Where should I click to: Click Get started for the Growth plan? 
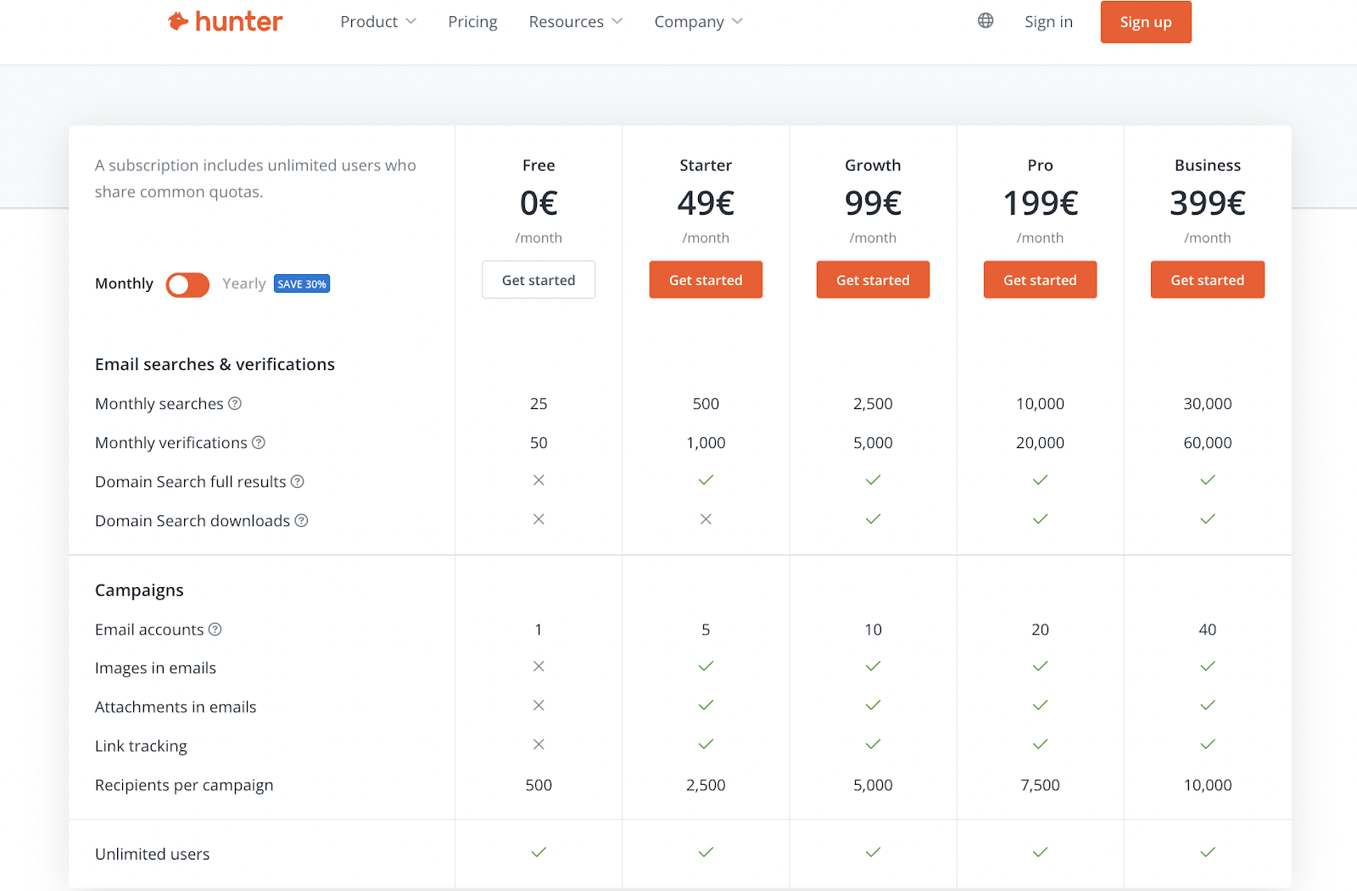(873, 280)
